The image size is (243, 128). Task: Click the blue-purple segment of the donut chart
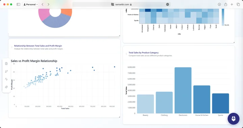(57, 22)
